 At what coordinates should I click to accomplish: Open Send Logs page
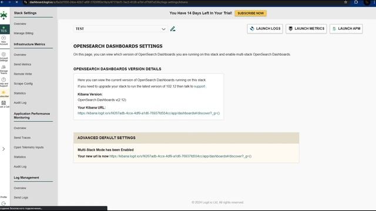pyautogui.click(x=21, y=198)
